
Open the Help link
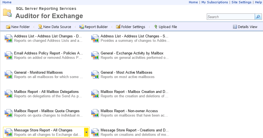[258, 2]
